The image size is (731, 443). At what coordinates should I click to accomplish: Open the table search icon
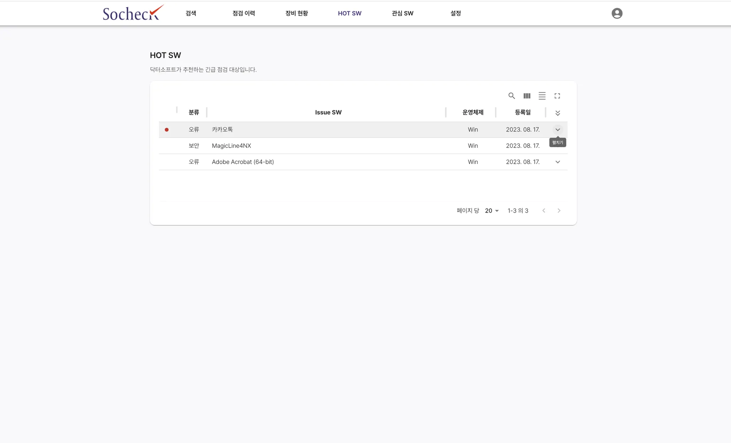click(511, 96)
